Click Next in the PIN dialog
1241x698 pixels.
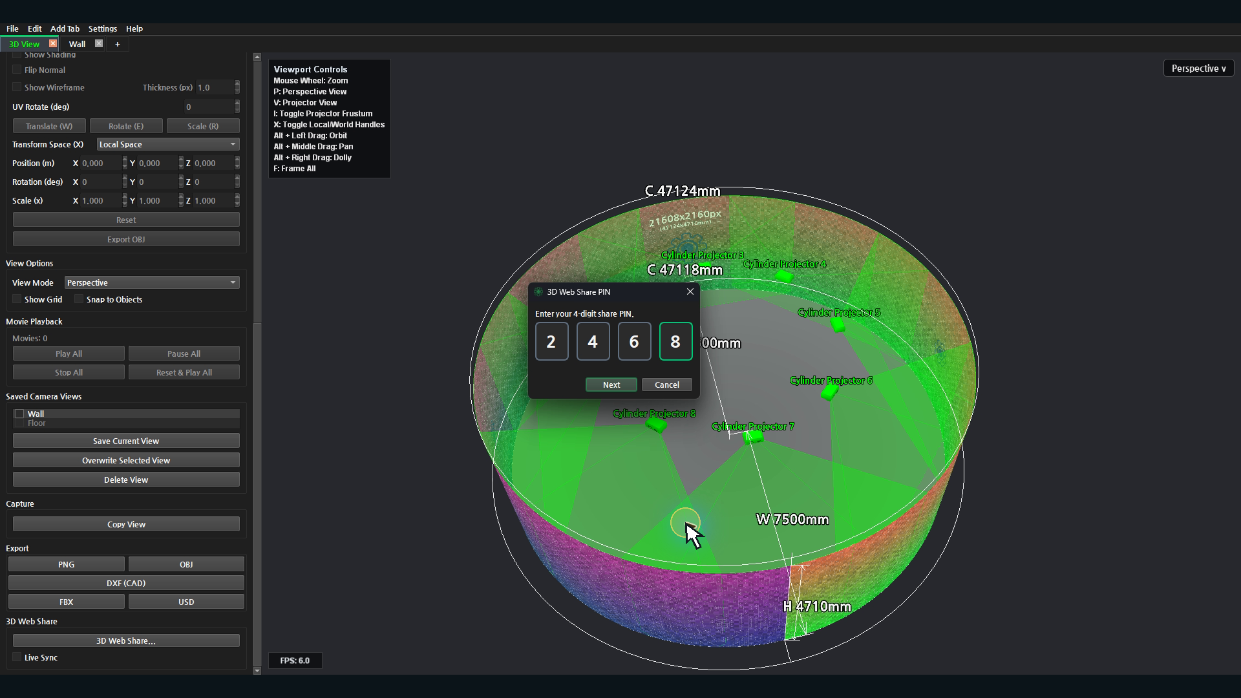pos(611,385)
